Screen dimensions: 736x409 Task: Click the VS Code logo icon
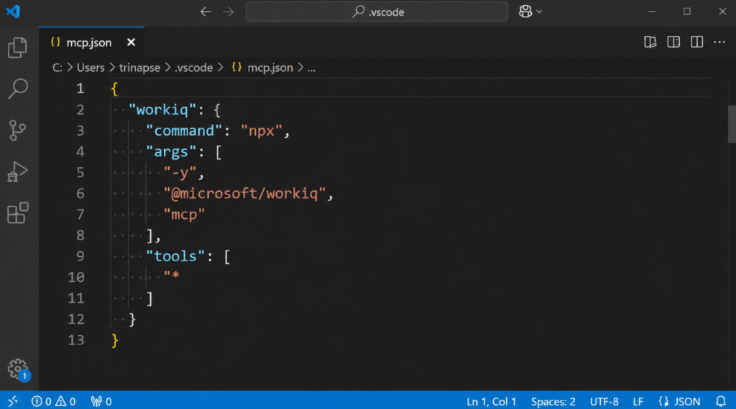pyautogui.click(x=13, y=11)
